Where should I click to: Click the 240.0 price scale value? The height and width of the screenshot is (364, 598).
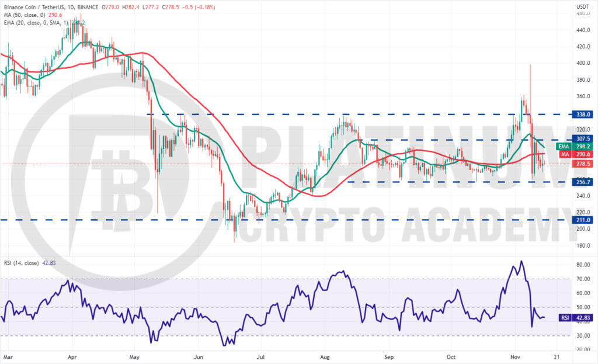[583, 196]
